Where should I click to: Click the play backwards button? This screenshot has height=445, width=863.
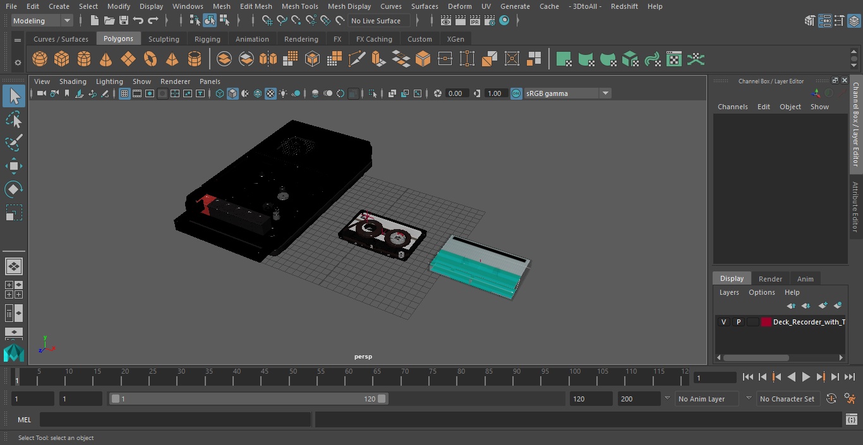point(792,377)
